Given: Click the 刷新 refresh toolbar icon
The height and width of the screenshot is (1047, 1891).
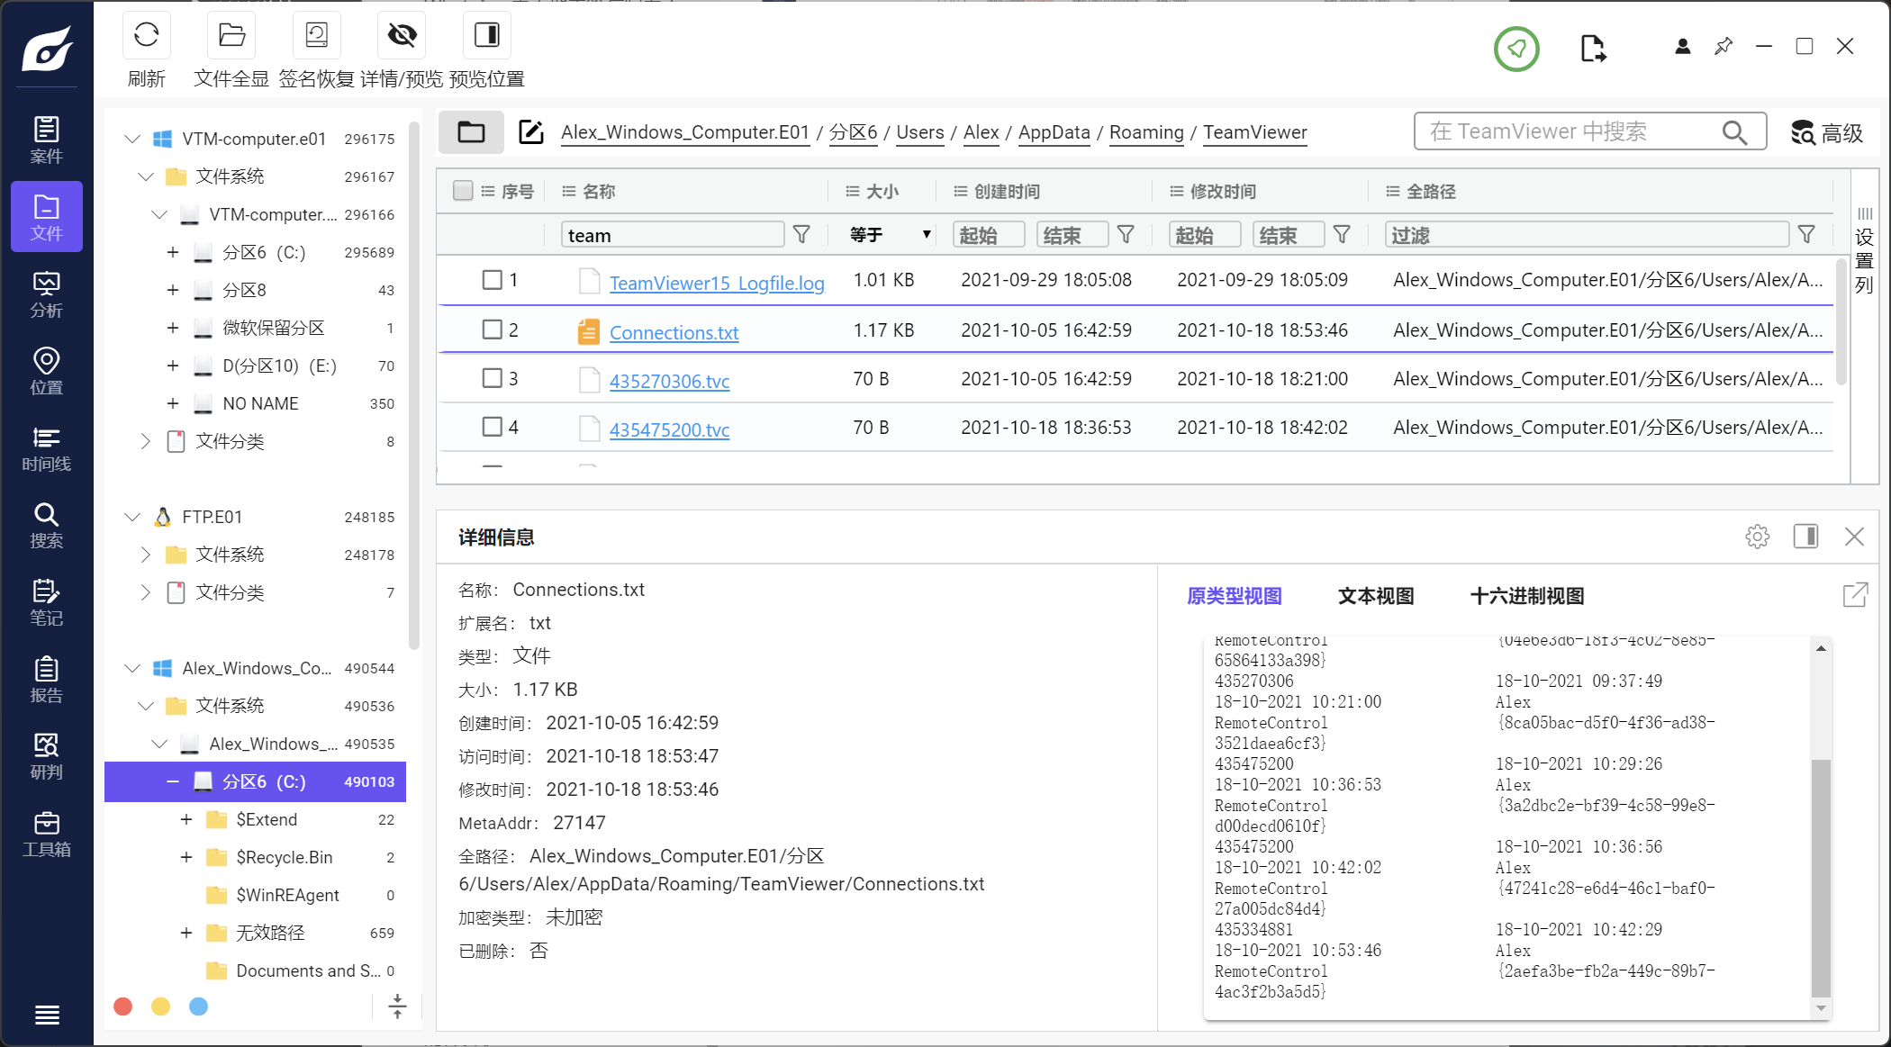Looking at the screenshot, I should tap(146, 36).
